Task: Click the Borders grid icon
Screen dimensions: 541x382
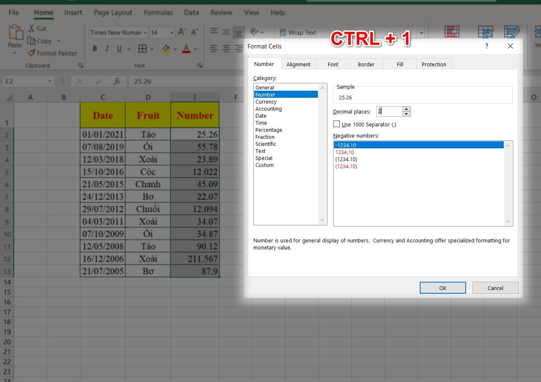Action: [x=142, y=49]
